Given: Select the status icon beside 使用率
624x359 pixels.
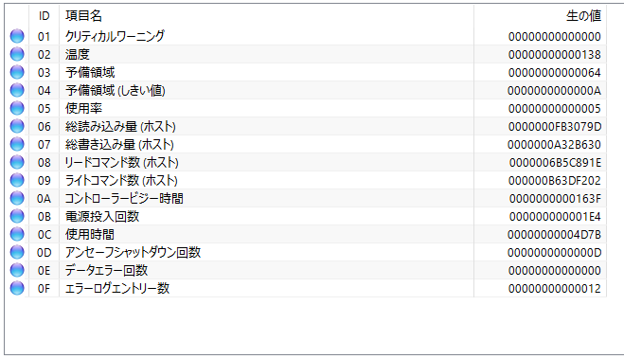Looking at the screenshot, I should point(17,108).
